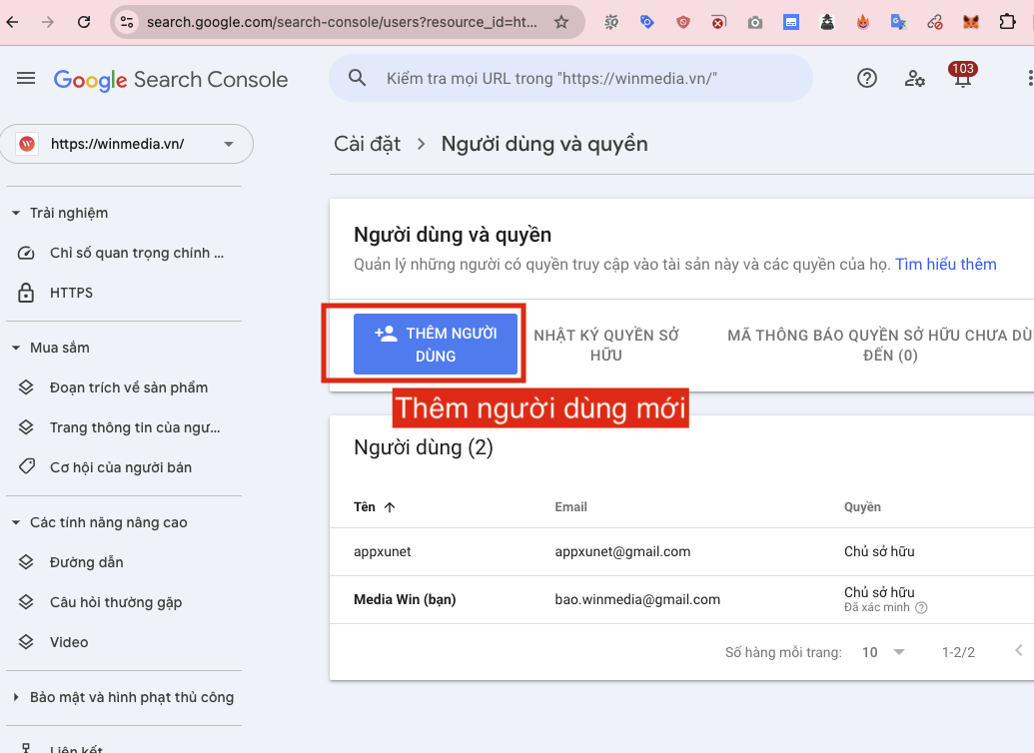Click Chủ sở hữu permission for appxunet

tap(879, 552)
